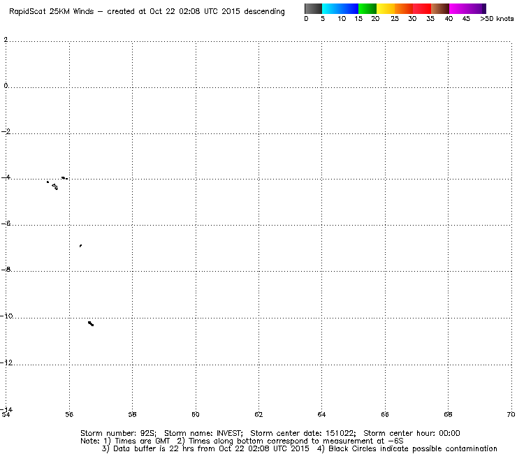Image resolution: width=517 pixels, height=454 pixels.
Task: Click the 'Times are GMT' note
Action: (x=137, y=441)
